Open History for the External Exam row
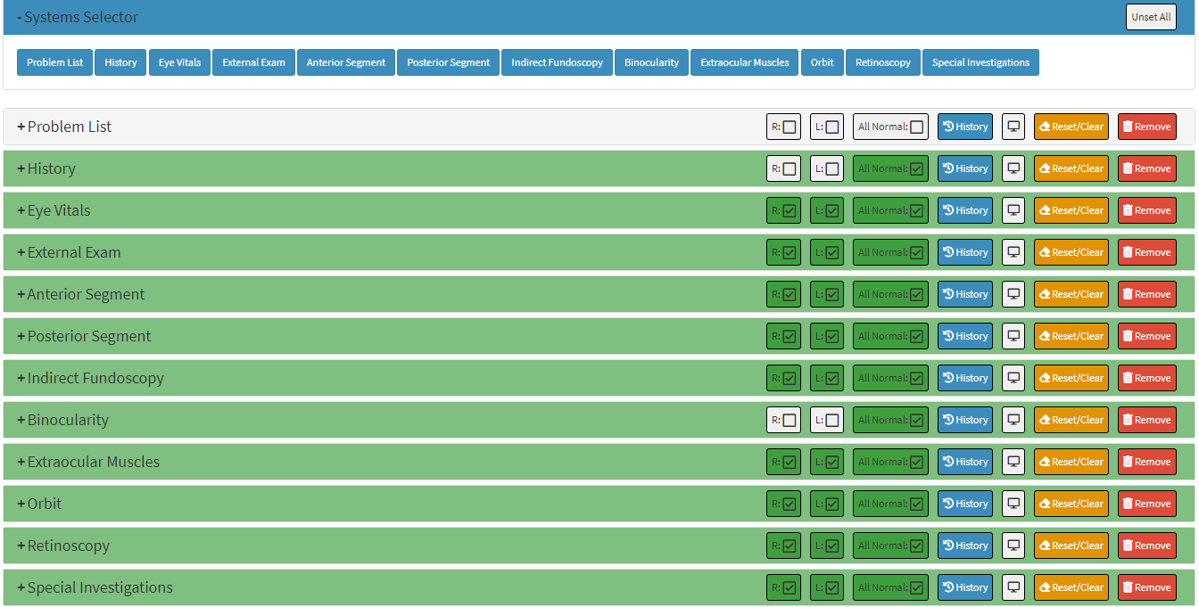The image size is (1199, 607). [x=964, y=252]
